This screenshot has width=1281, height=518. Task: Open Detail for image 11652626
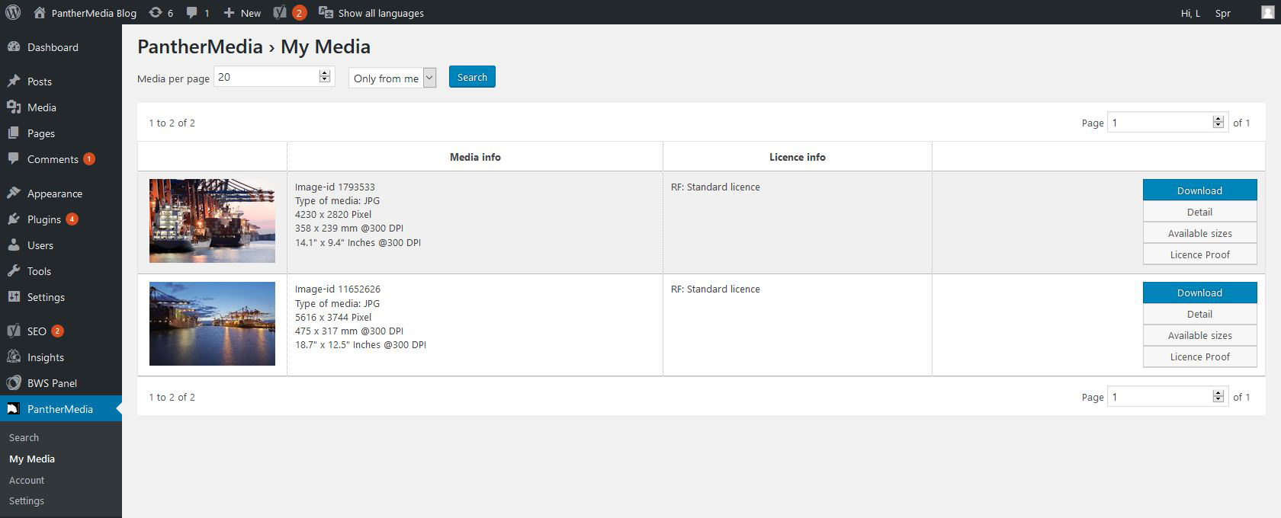(1199, 314)
